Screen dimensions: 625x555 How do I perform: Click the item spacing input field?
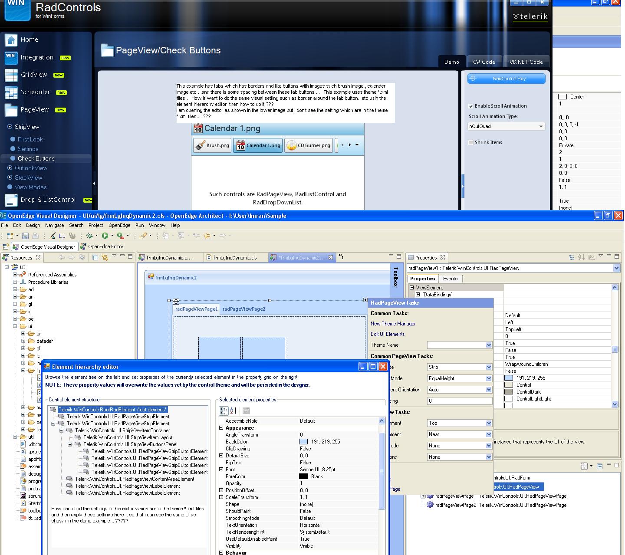click(x=460, y=401)
